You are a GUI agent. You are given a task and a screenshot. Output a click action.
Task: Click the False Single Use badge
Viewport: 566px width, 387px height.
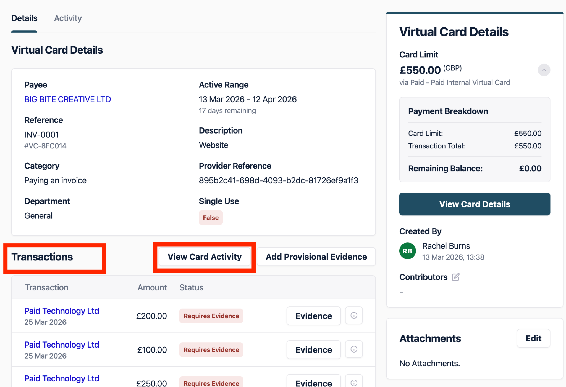tap(211, 218)
